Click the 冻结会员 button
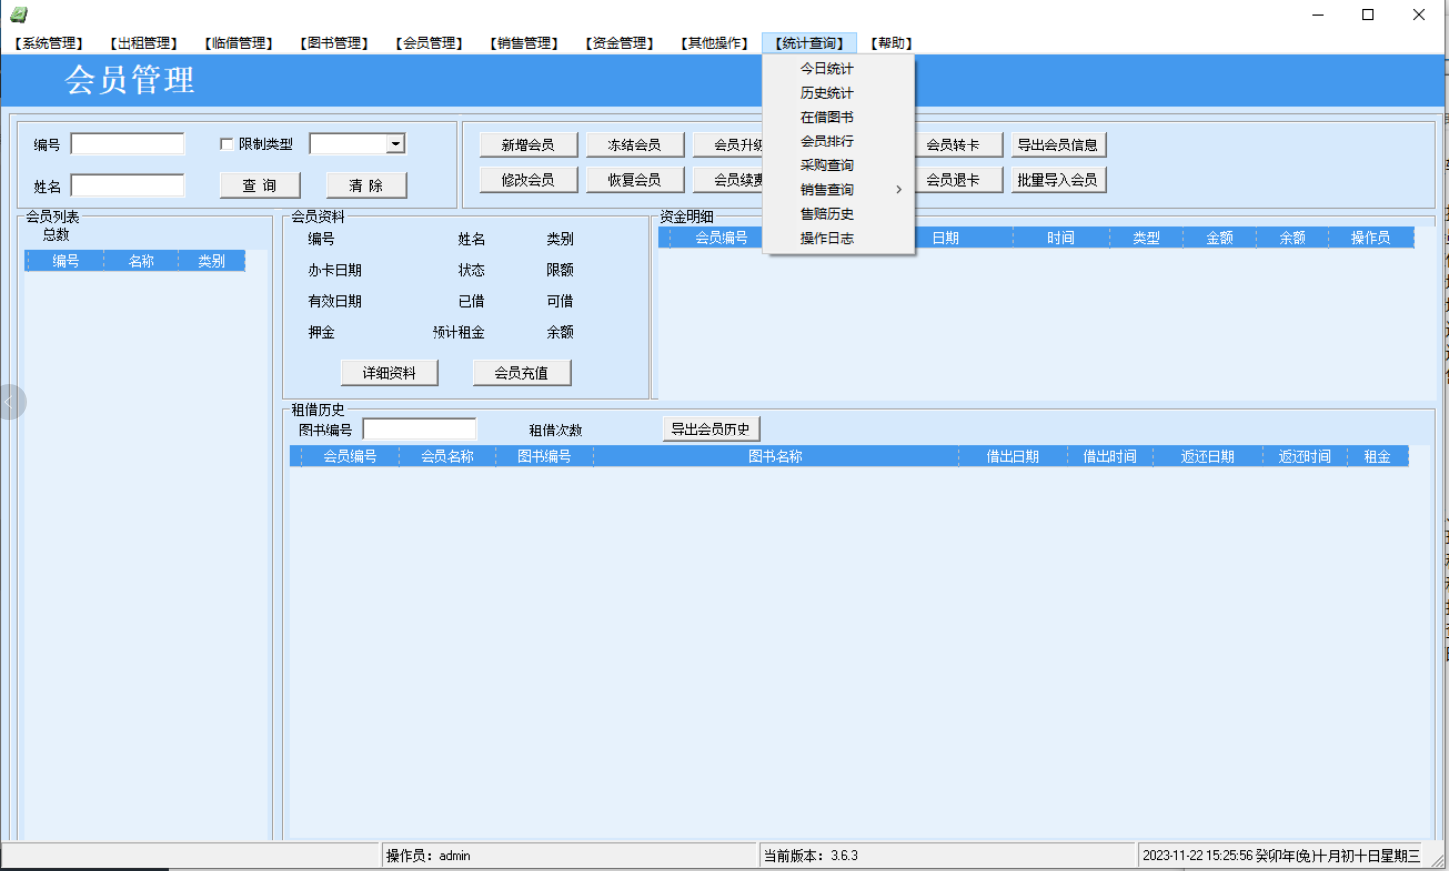The height and width of the screenshot is (871, 1449). point(635,145)
